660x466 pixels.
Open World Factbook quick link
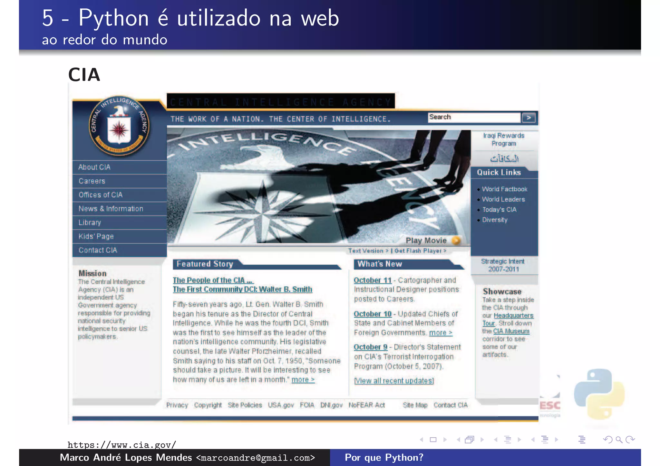tap(505, 189)
